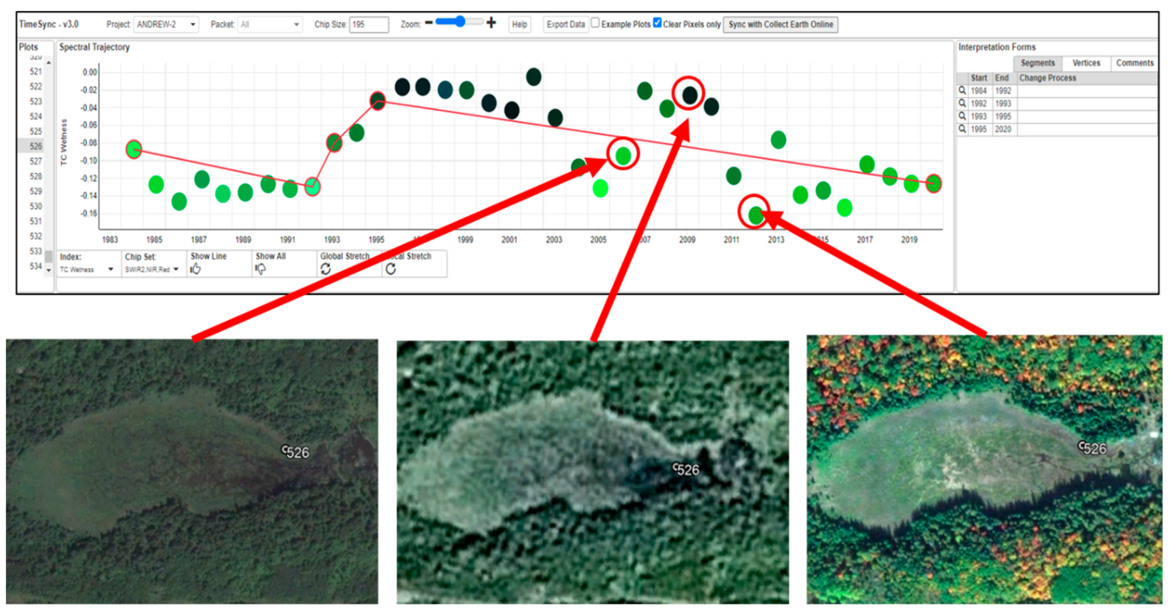The height and width of the screenshot is (613, 1170).
Task: Click the Show All thumbs-down icon
Action: [x=260, y=269]
